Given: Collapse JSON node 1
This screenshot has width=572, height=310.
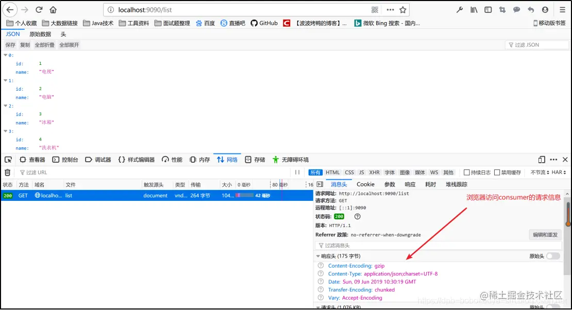Looking at the screenshot, I should (x=6, y=80).
